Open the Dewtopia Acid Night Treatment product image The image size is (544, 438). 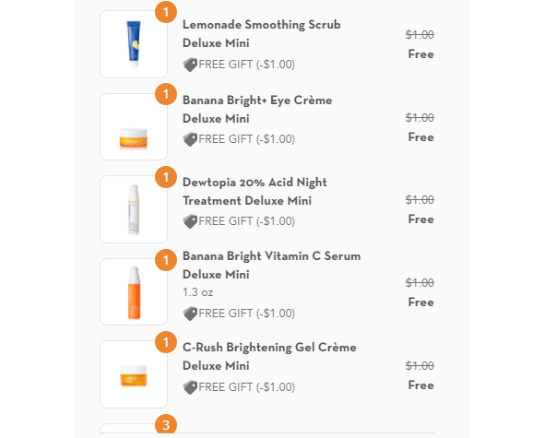(x=134, y=209)
